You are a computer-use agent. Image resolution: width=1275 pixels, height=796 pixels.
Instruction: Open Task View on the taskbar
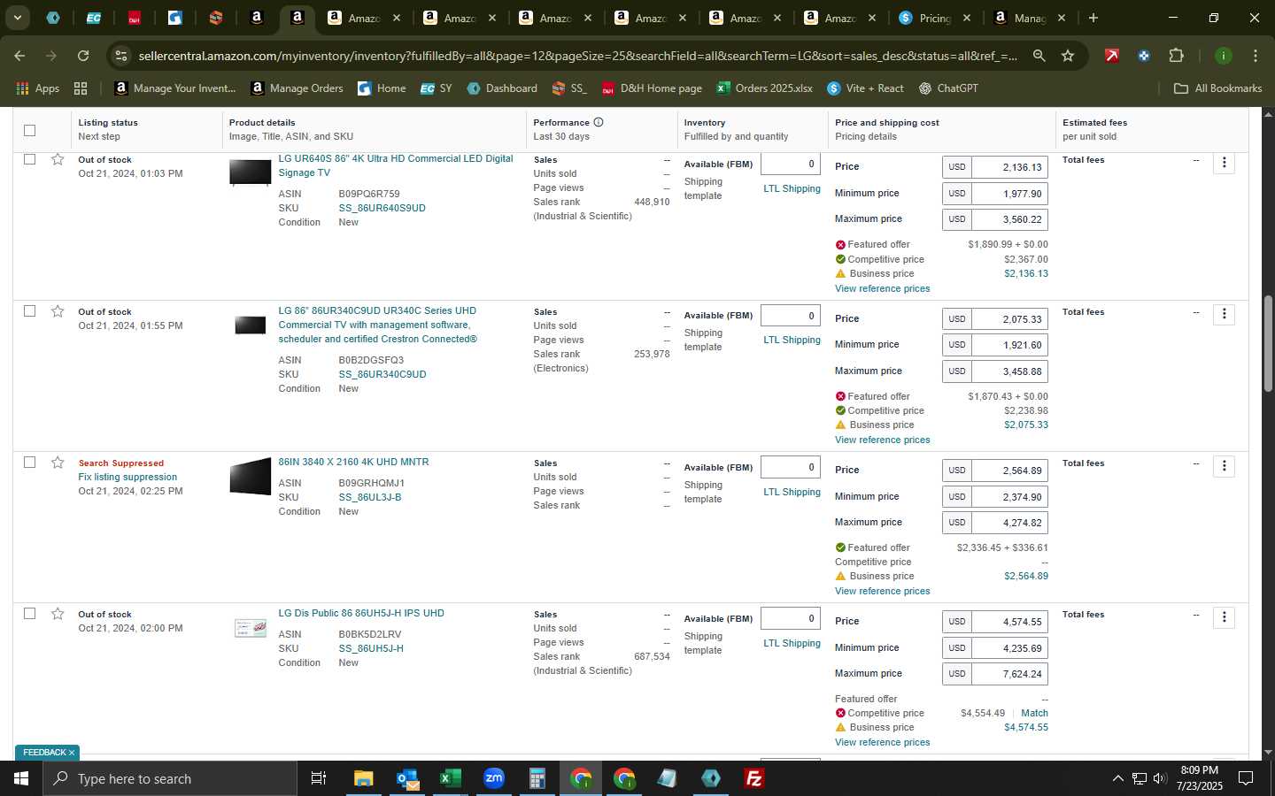[318, 778]
